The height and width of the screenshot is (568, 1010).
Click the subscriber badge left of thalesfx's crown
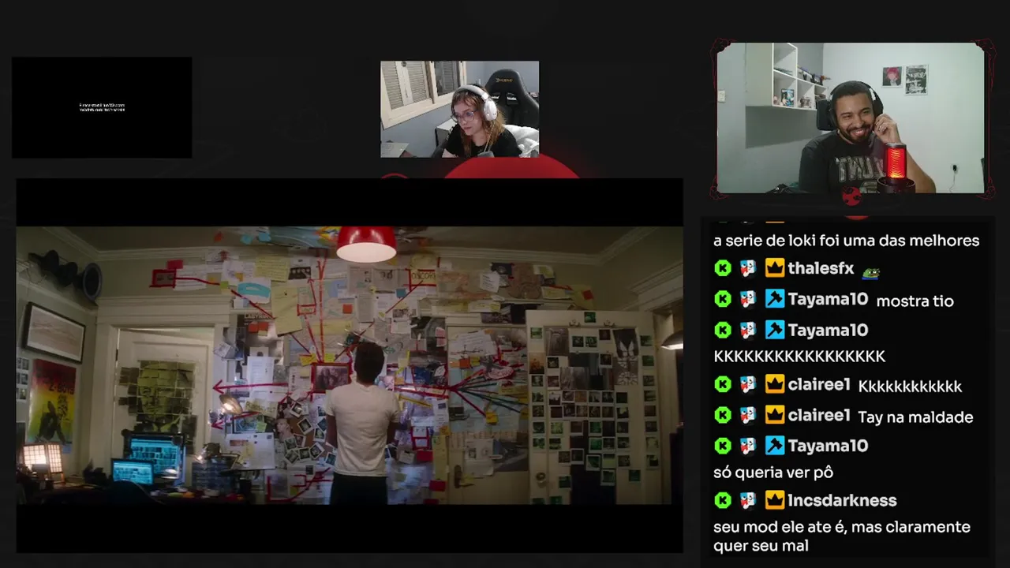[x=748, y=269]
